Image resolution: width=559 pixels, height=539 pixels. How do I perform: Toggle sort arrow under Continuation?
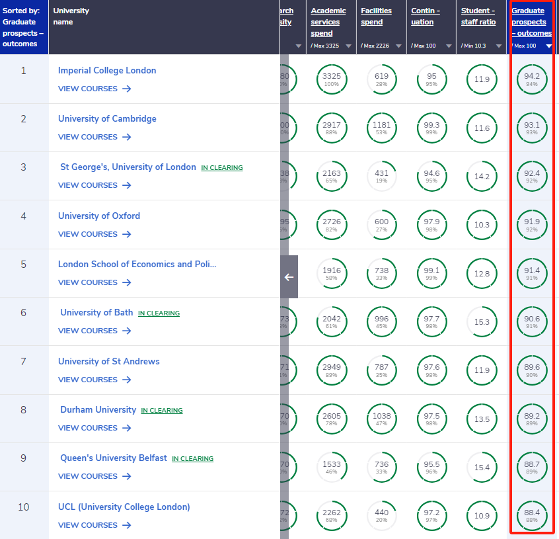[x=449, y=46]
